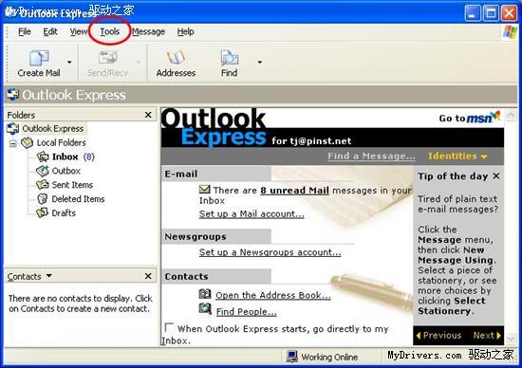This screenshot has width=522, height=368.
Task: Open the File menu
Action: click(25, 31)
